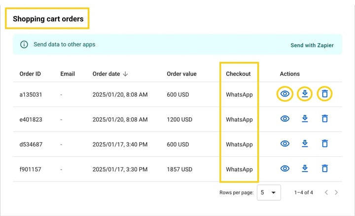The width and height of the screenshot is (355, 216).
Task: View order f901157 details
Action: coord(285,169)
